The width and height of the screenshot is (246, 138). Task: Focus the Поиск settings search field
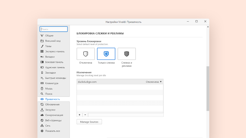[x=54, y=29]
